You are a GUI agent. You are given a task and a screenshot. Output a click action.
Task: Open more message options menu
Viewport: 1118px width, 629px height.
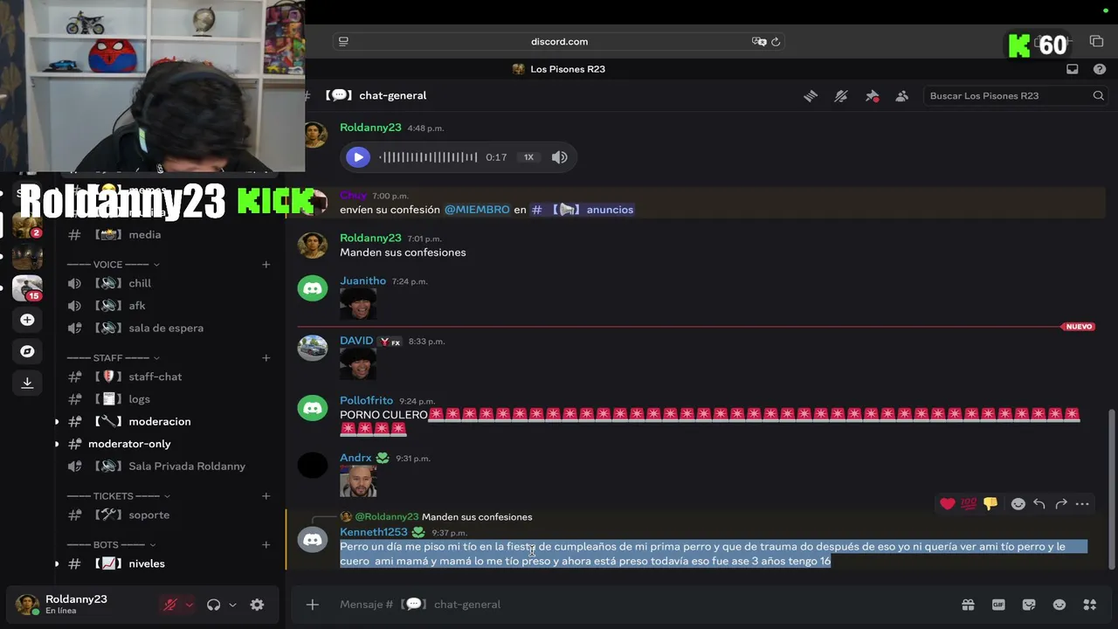1082,503
